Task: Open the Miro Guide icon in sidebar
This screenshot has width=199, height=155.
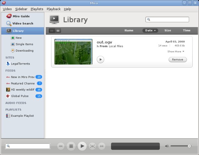Action: pyautogui.click(x=9, y=16)
